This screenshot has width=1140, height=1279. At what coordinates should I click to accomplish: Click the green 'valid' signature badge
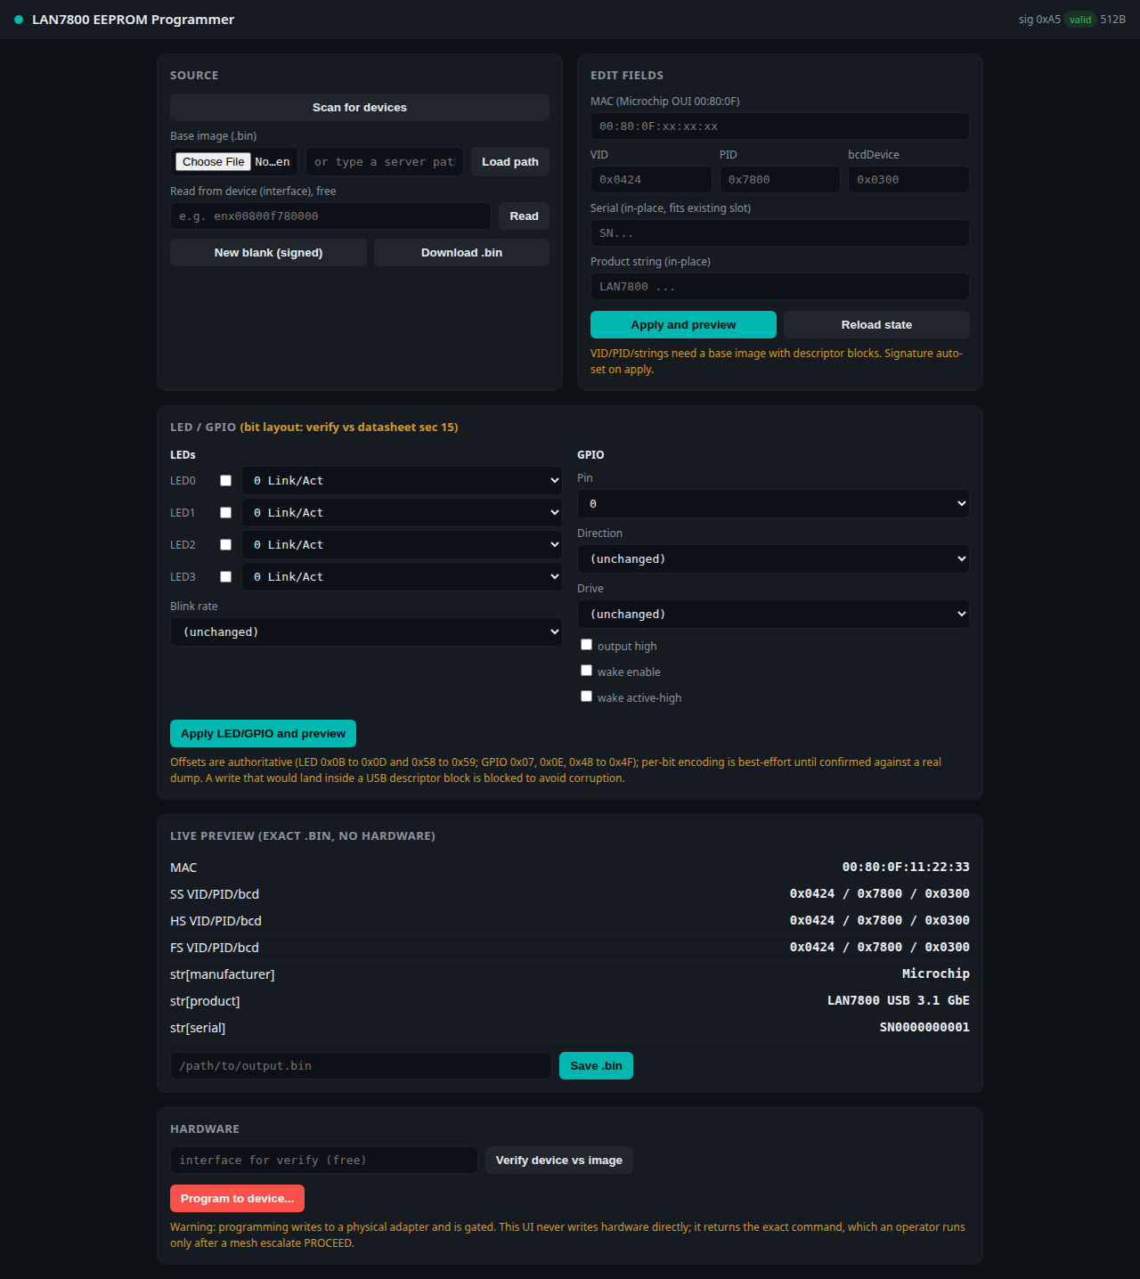pos(1080,20)
